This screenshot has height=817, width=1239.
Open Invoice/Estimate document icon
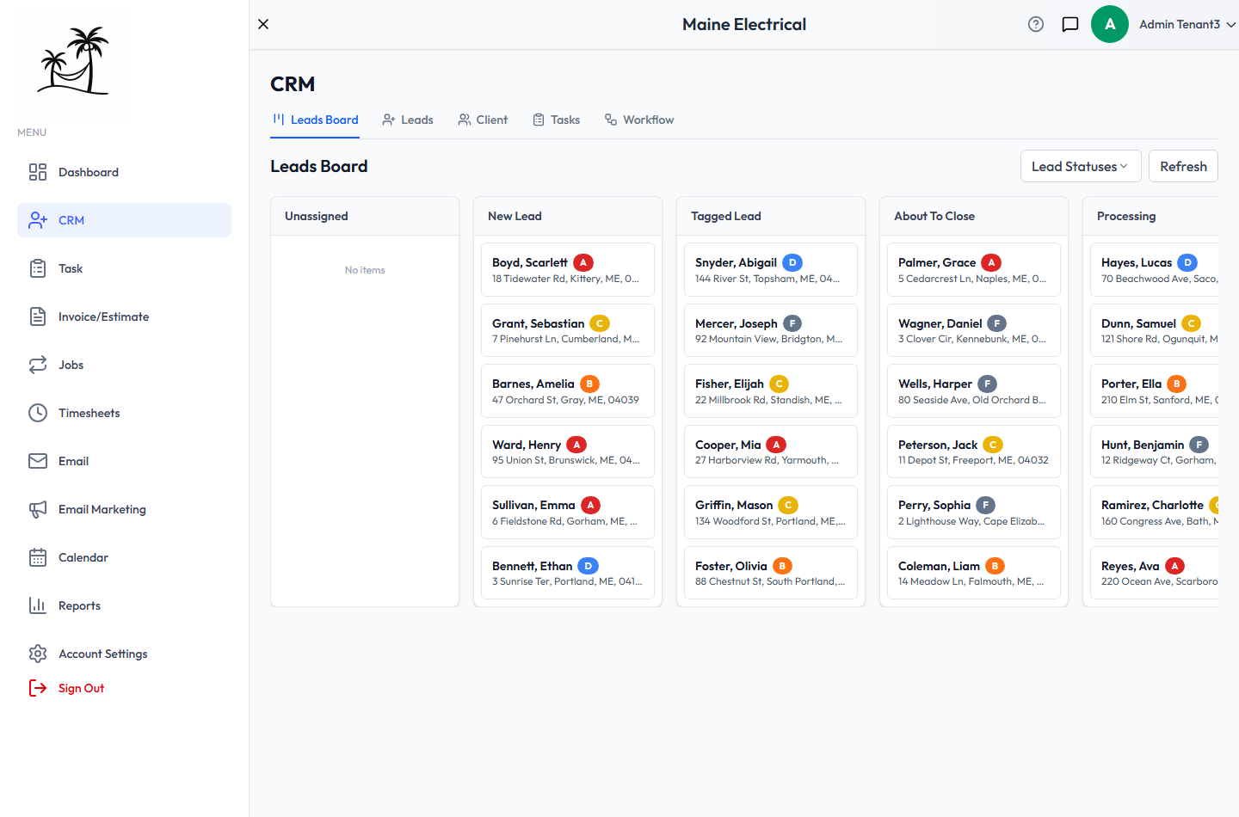click(38, 316)
